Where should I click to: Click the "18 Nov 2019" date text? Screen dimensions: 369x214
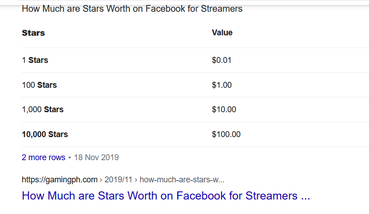point(96,157)
